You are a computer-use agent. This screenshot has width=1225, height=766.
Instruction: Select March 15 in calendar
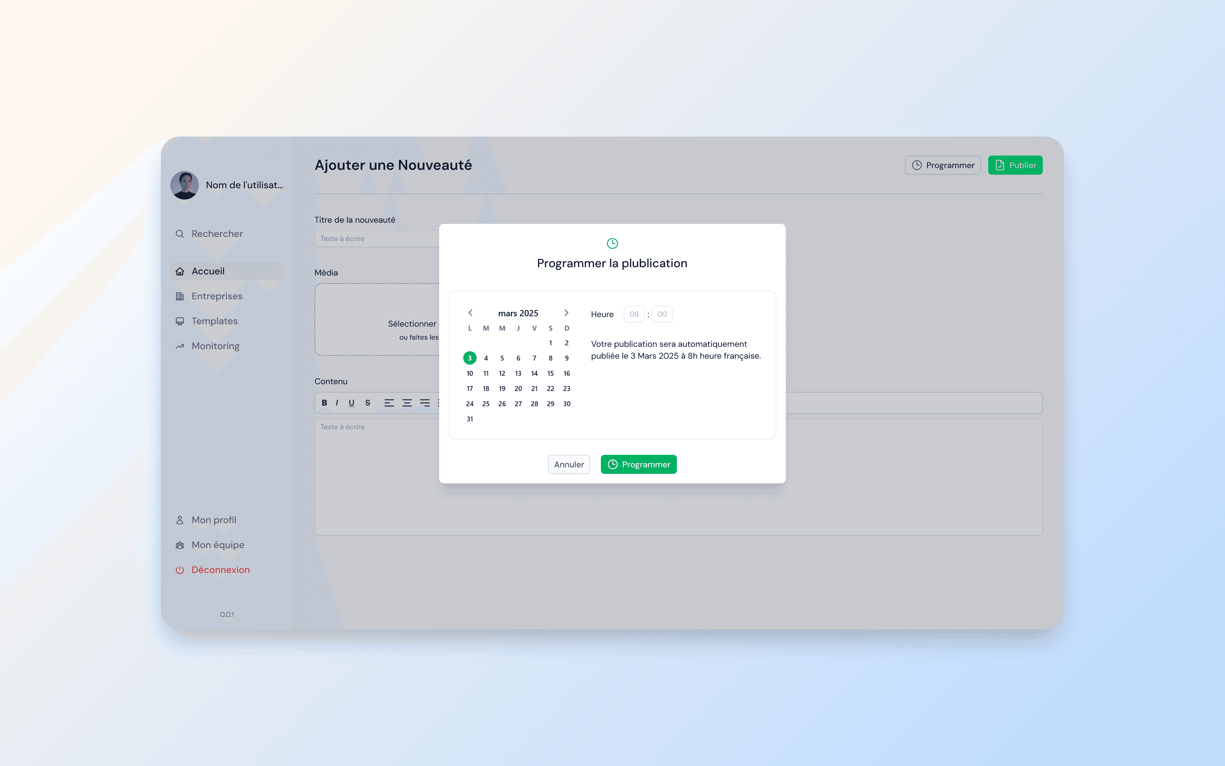coord(550,373)
